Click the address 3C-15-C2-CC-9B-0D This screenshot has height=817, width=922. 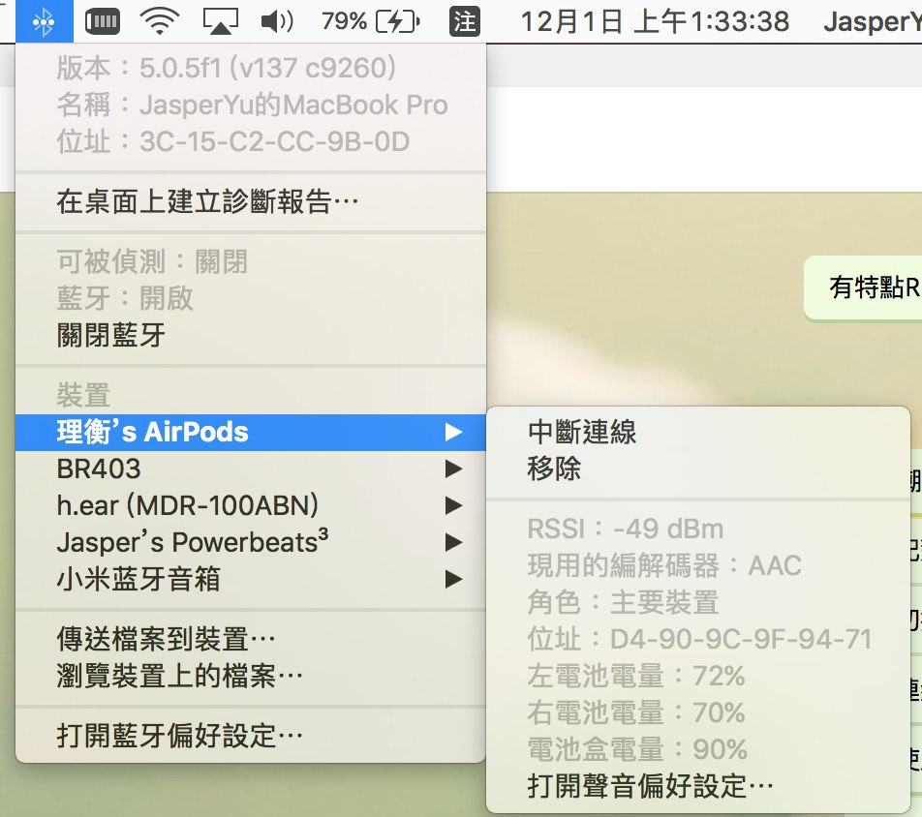tap(274, 141)
